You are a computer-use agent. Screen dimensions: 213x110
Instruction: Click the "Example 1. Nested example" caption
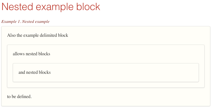click(x=25, y=22)
